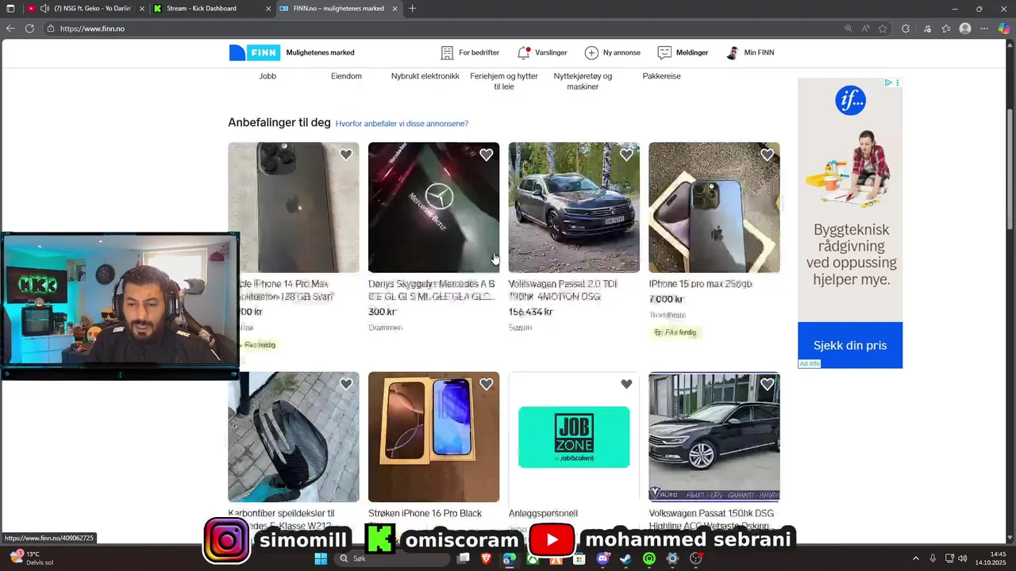Open iPhone 15 pro max 256gb title
Image resolution: width=1016 pixels, height=571 pixels.
point(700,284)
